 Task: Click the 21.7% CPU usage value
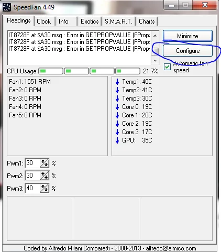coord(151,71)
